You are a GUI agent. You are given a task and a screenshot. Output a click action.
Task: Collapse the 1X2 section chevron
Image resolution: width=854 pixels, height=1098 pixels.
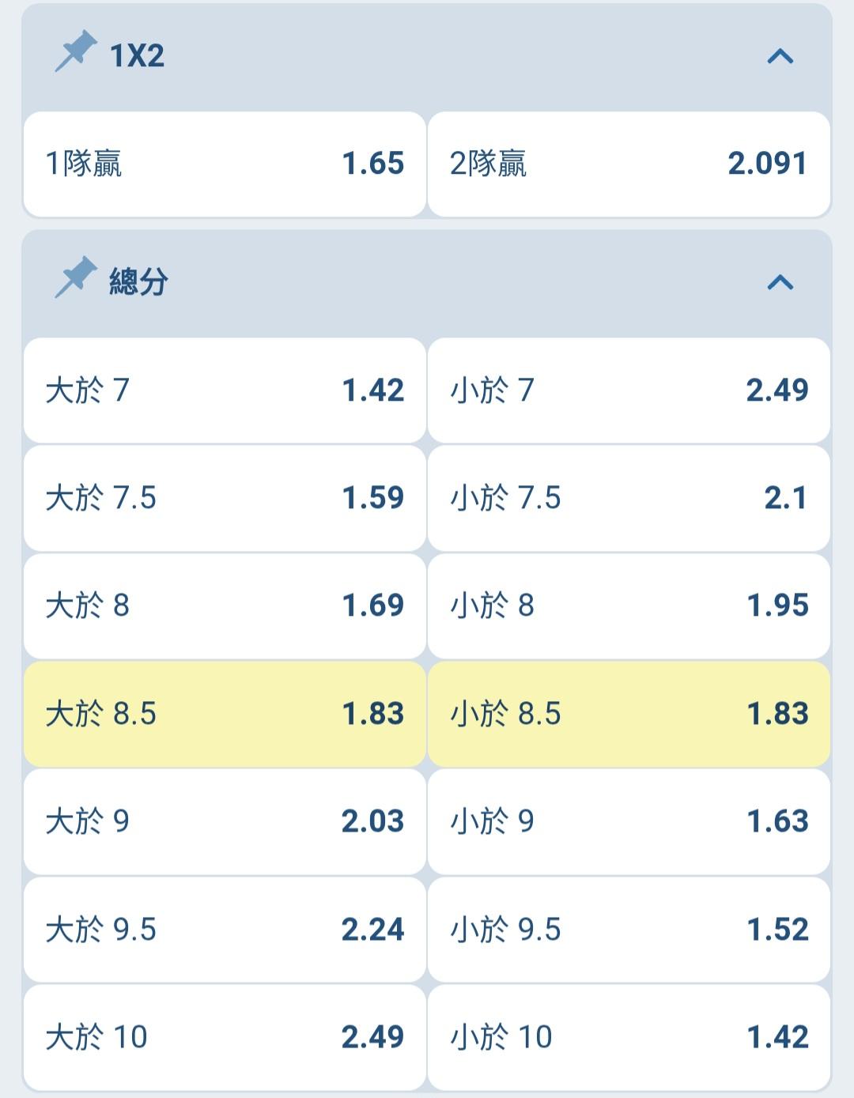click(780, 56)
